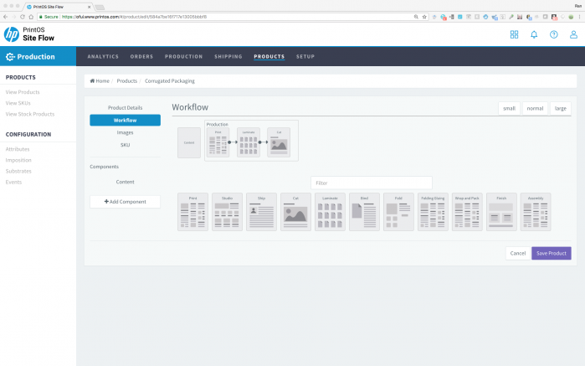Image resolution: width=585 pixels, height=366 pixels.
Task: Switch workflow tile size to large
Action: pos(561,108)
